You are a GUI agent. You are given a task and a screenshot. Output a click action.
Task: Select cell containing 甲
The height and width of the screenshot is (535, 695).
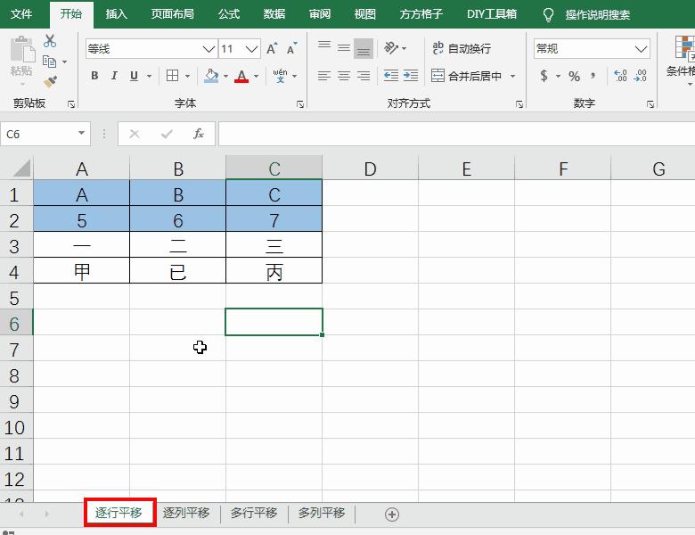click(82, 271)
